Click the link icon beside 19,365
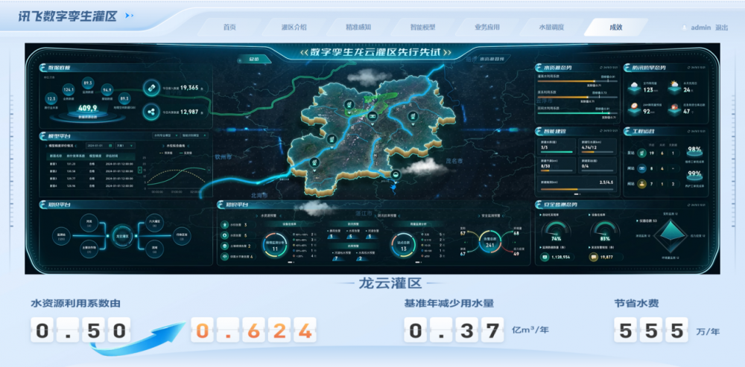 pos(151,88)
